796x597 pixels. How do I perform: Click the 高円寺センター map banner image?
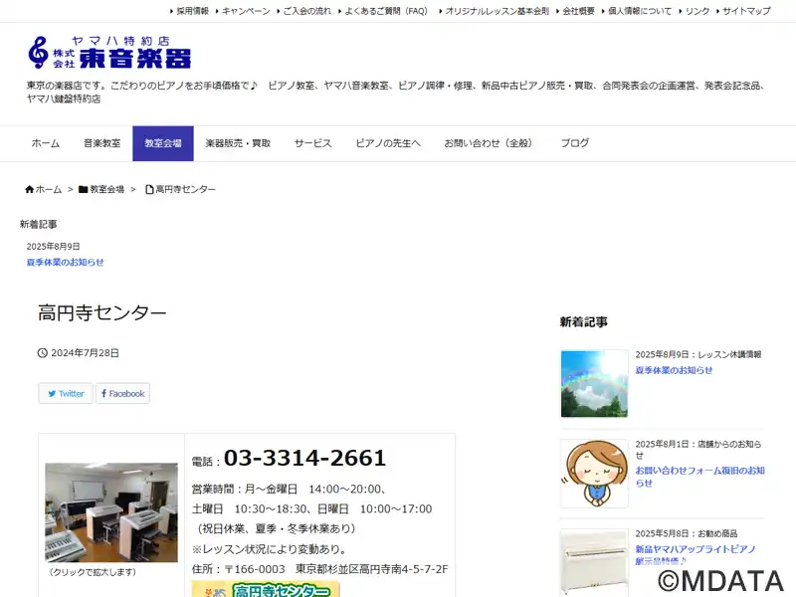[266, 589]
